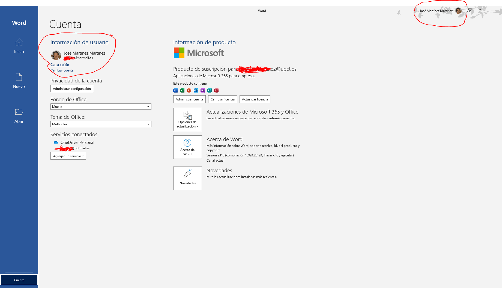Viewport: 502px width, 288px height.
Task: Click the OneDrive: Personal service entry
Action: (77, 142)
